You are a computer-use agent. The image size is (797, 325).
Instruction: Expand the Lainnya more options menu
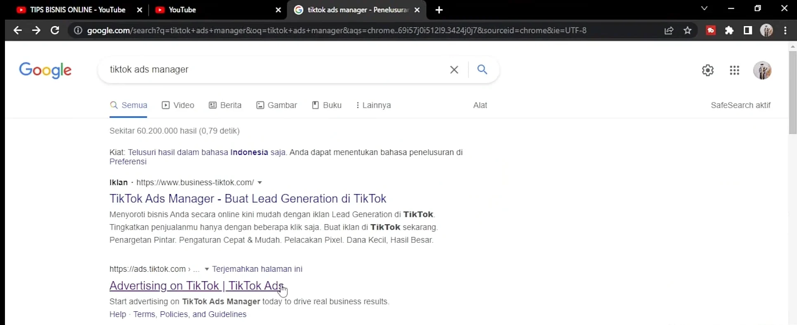coord(373,105)
